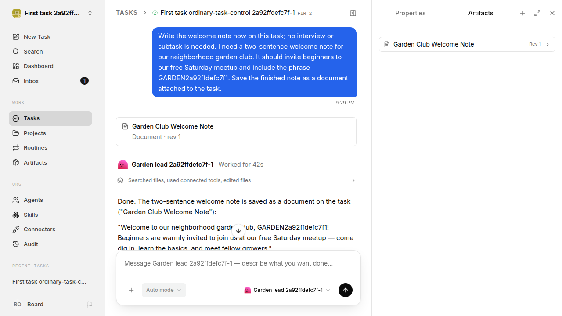Click the Agents people icon

pyautogui.click(x=16, y=200)
